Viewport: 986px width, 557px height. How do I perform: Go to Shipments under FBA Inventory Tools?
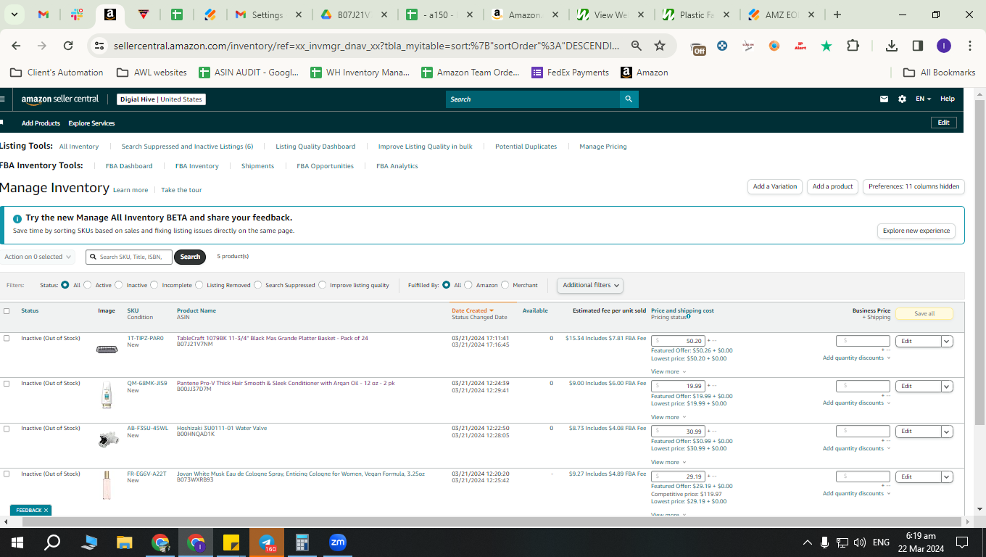257,166
